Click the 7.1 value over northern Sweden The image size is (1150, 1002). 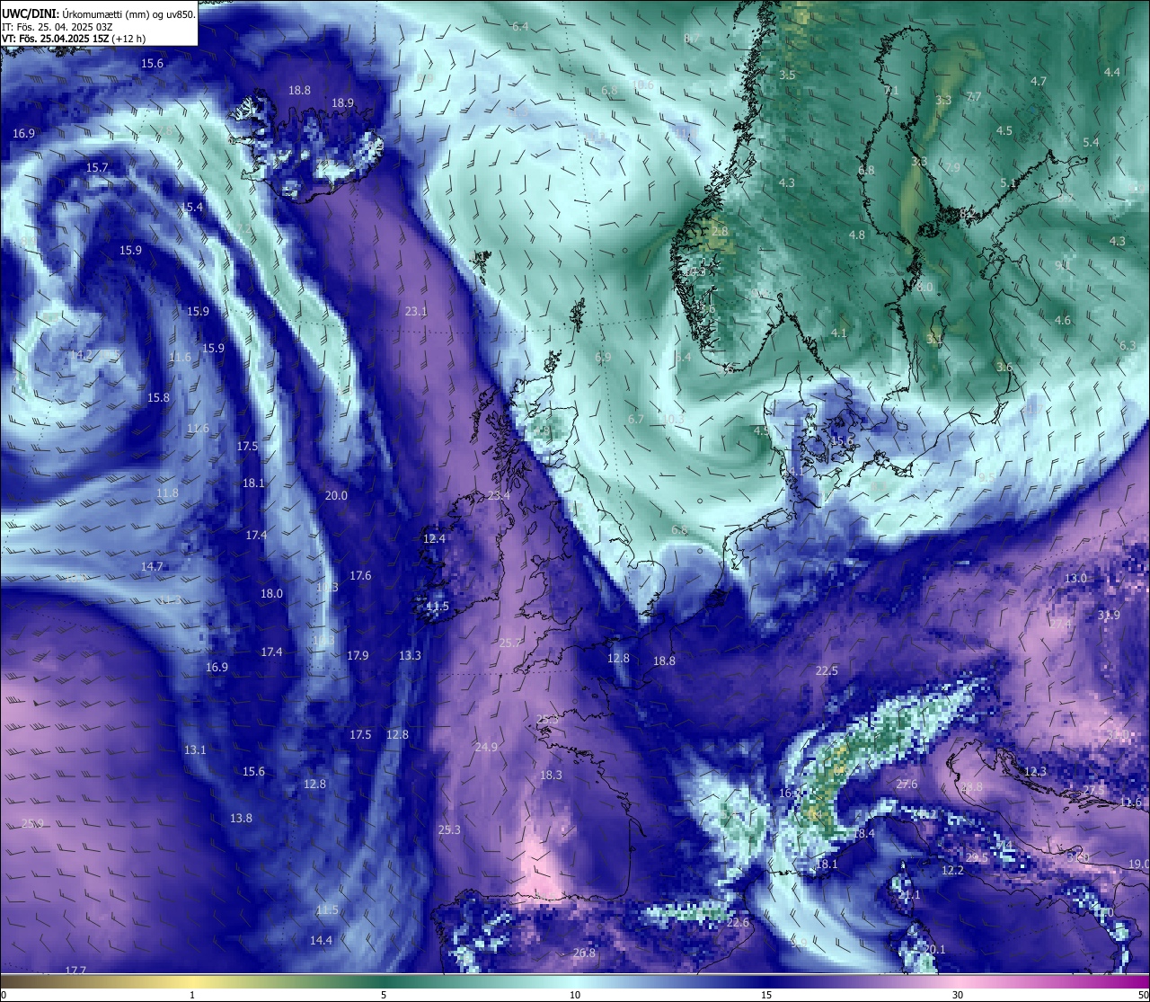891,91
